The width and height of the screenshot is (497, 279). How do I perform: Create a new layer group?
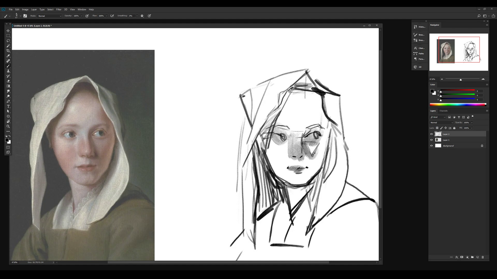pos(472,257)
